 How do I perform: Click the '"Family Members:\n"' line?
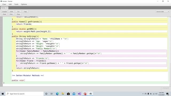pyautogui.click(x=36, y=49)
